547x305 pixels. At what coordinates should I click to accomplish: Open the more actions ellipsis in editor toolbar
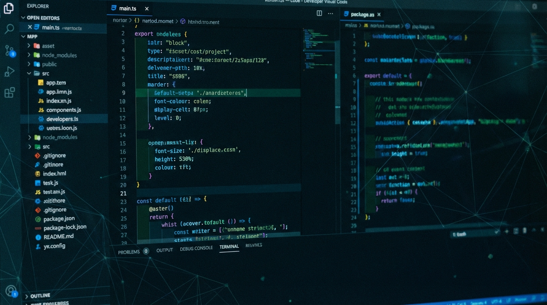click(330, 14)
